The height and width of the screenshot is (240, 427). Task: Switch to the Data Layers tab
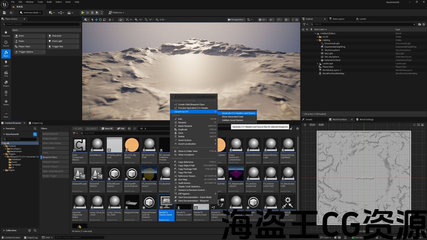[338, 19]
